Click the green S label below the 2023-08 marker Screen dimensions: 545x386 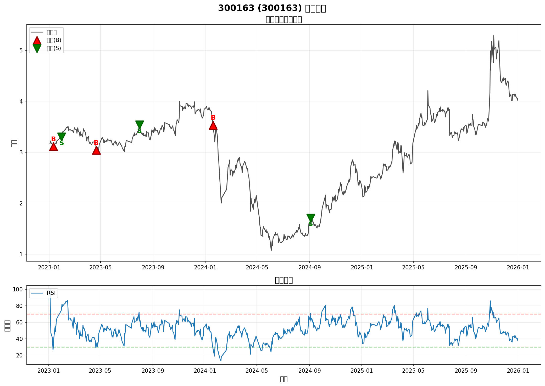pos(139,131)
